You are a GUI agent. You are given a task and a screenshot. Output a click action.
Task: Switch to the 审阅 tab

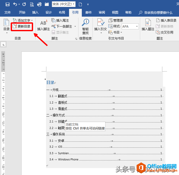(x=102, y=12)
